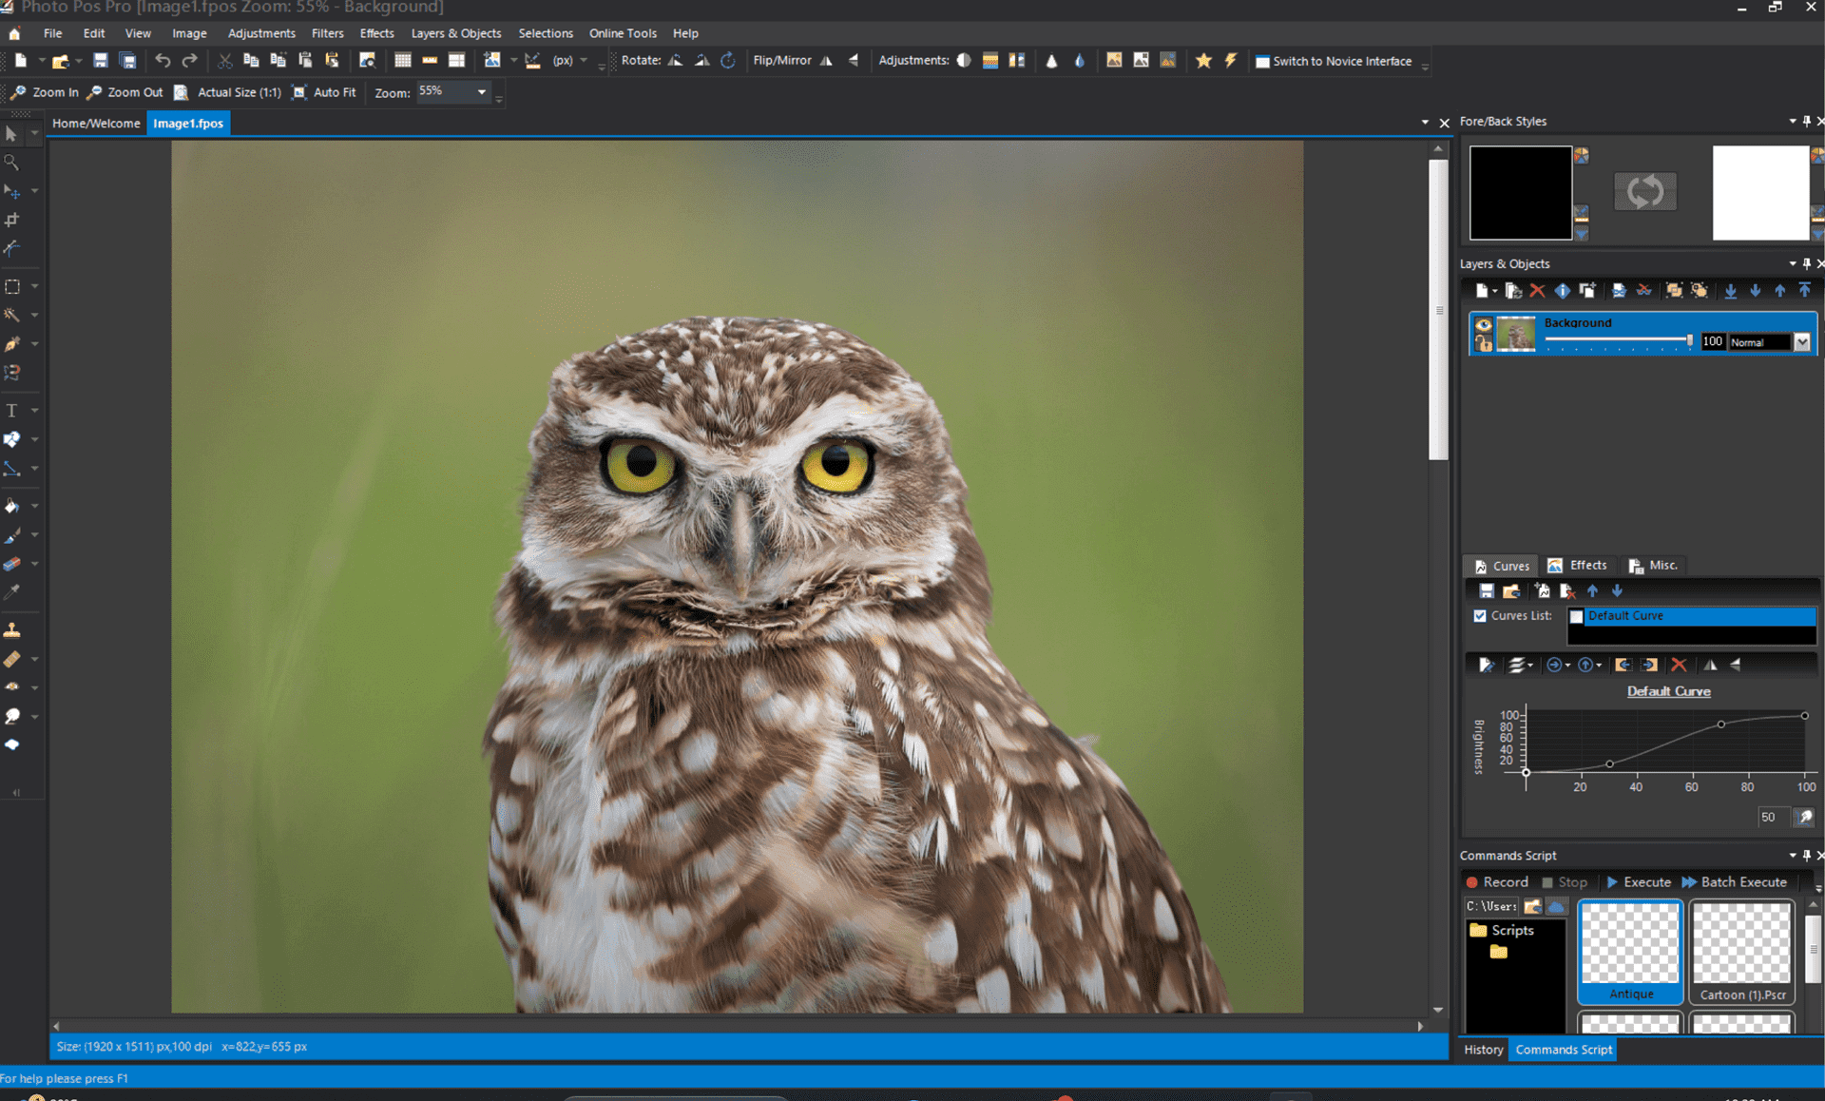Image resolution: width=1825 pixels, height=1101 pixels.
Task: Select the Flood Fill bucket tool
Action: pos(12,507)
